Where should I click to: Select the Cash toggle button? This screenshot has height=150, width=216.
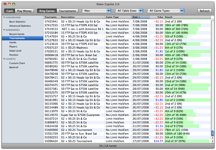[10, 11]
